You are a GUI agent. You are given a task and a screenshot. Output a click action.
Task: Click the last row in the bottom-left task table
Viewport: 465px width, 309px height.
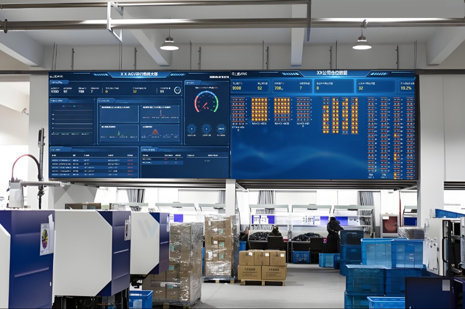(x=94, y=175)
